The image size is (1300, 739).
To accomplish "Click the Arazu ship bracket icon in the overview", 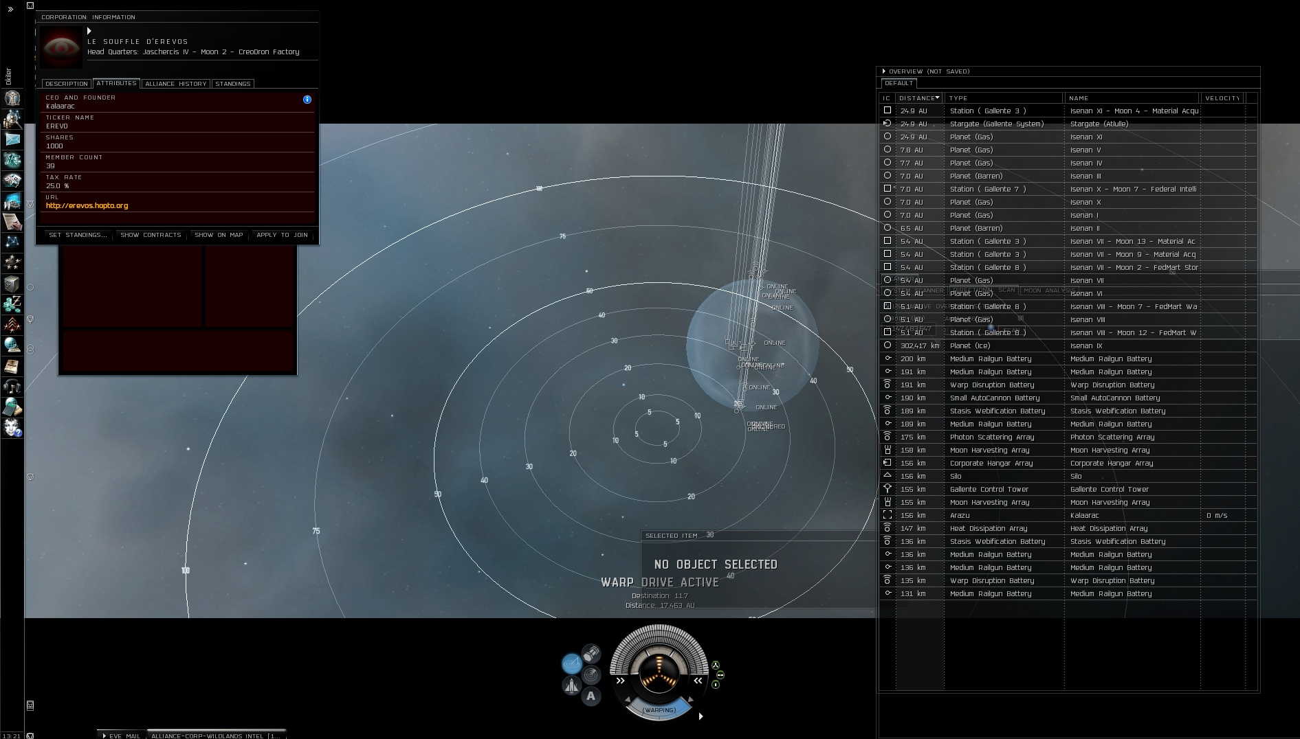I will coord(888,515).
